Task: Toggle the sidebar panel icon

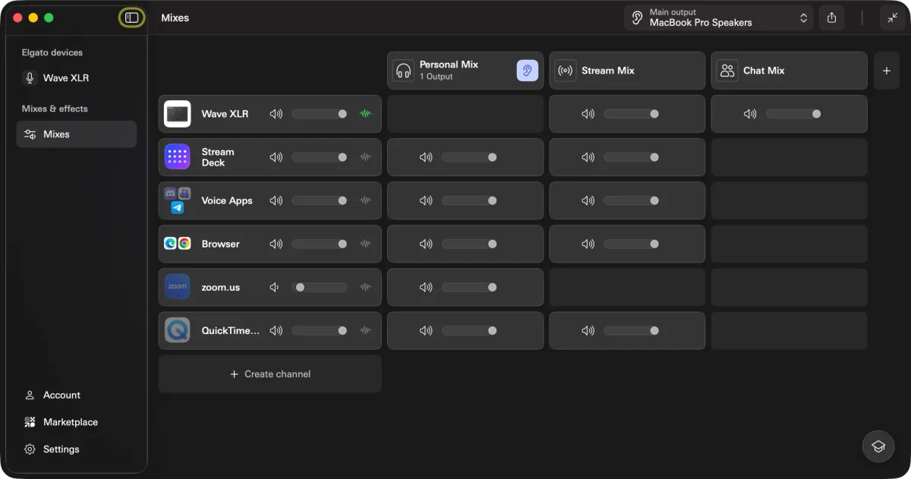Action: coord(132,17)
